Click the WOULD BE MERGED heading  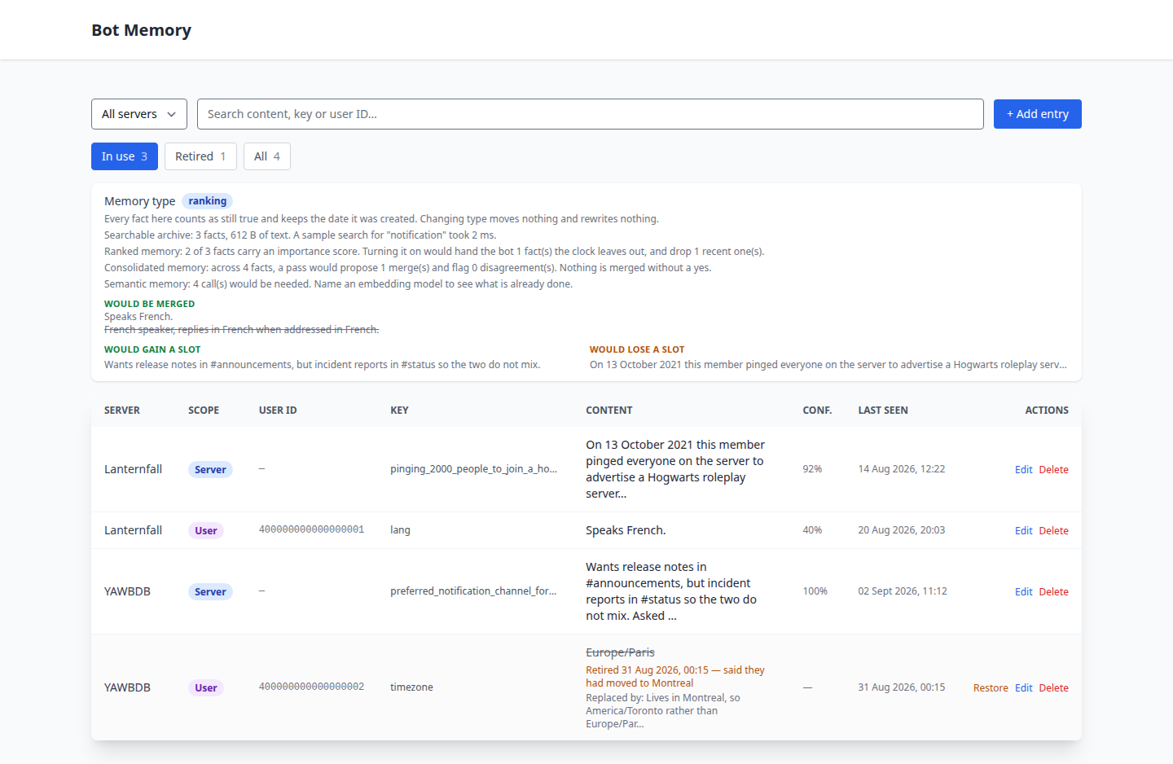pos(150,304)
